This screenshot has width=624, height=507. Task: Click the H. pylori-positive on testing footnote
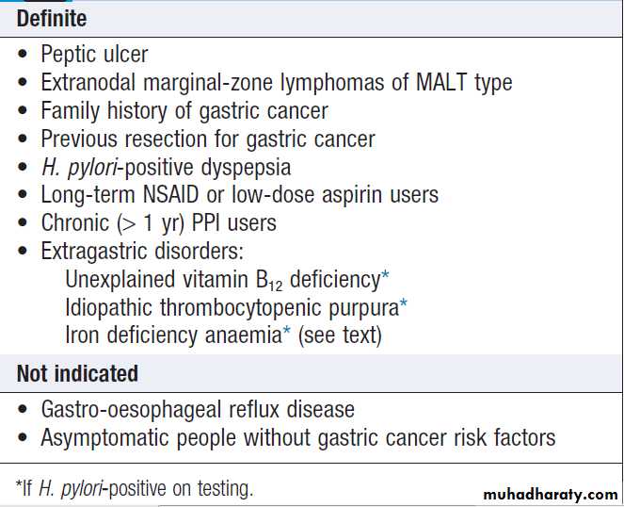[x=135, y=487]
